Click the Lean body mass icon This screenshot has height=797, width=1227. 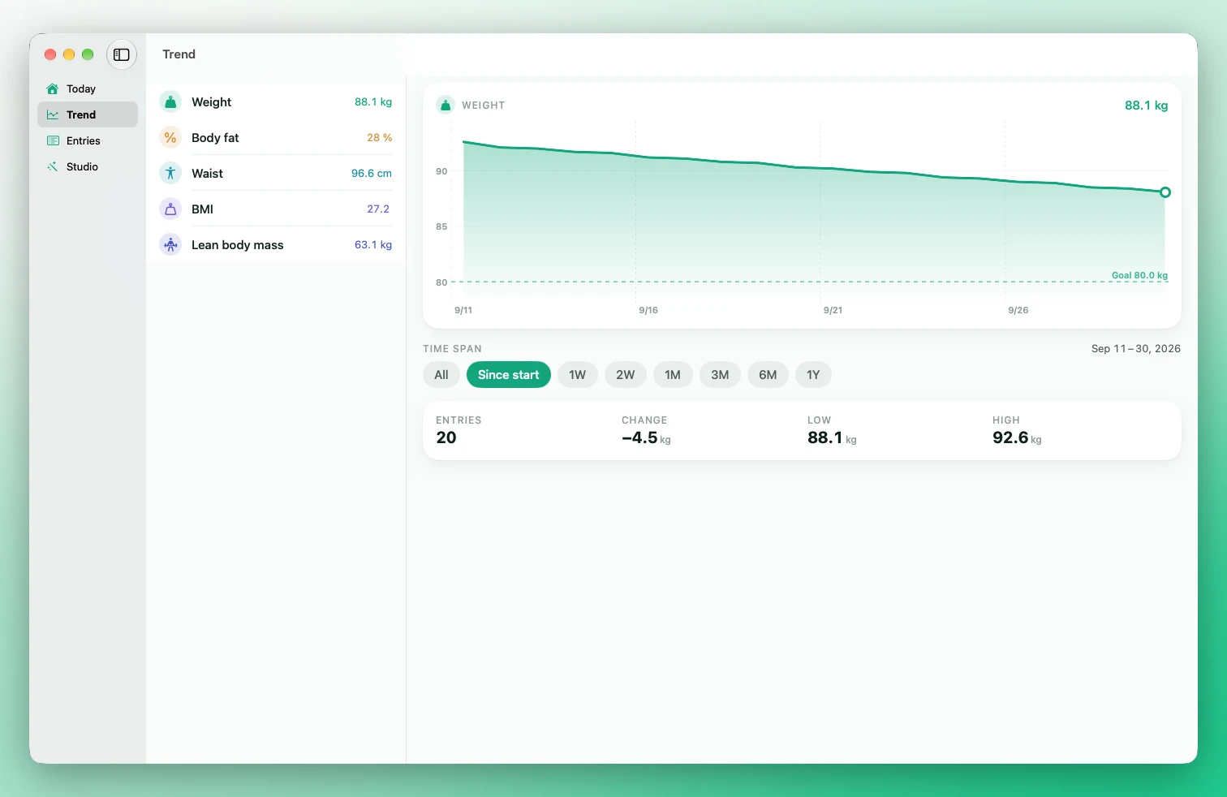click(x=170, y=245)
